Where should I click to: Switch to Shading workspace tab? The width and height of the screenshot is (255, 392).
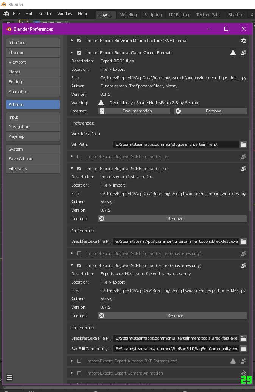(236, 15)
